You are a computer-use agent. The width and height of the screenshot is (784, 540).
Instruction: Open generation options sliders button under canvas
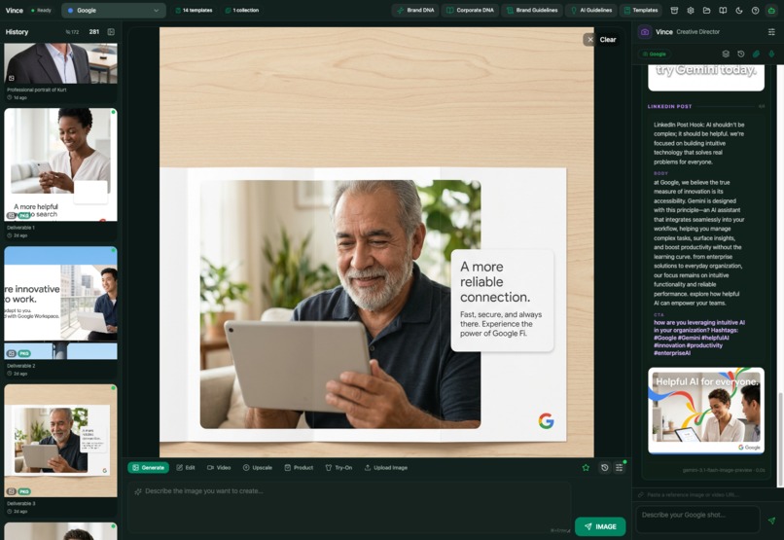click(619, 467)
